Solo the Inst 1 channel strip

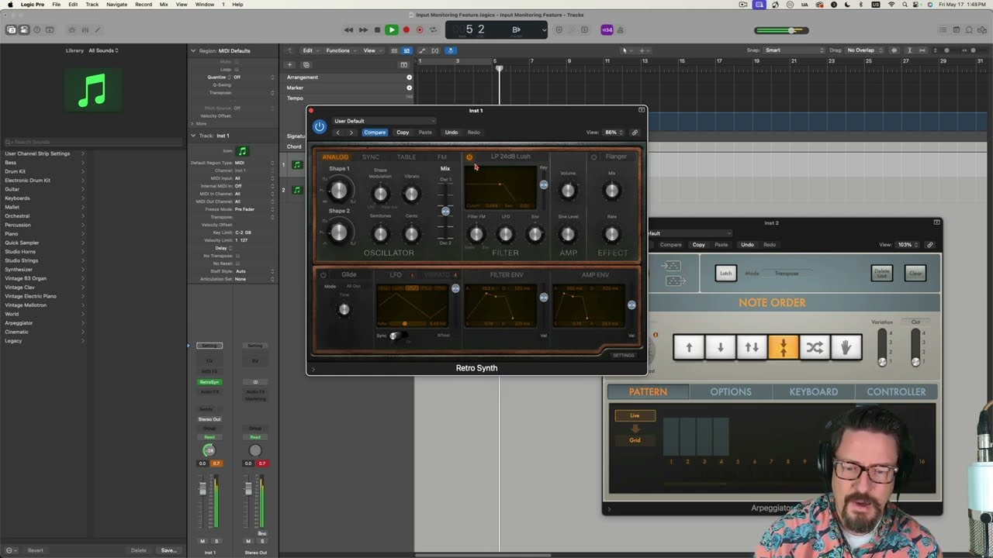(216, 541)
